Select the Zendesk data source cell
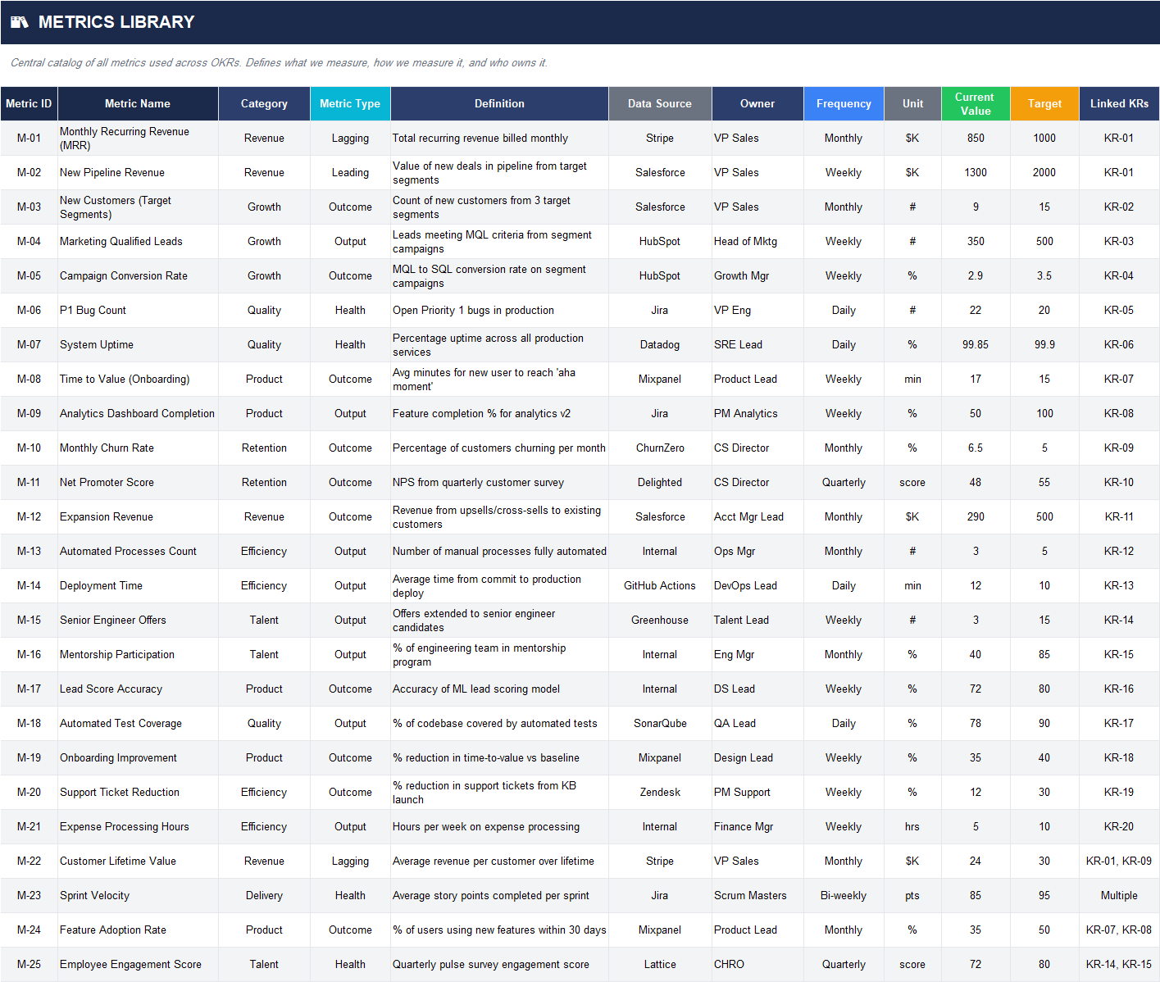This screenshot has width=1160, height=982. point(660,792)
